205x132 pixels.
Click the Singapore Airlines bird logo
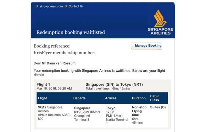[x=160, y=18]
